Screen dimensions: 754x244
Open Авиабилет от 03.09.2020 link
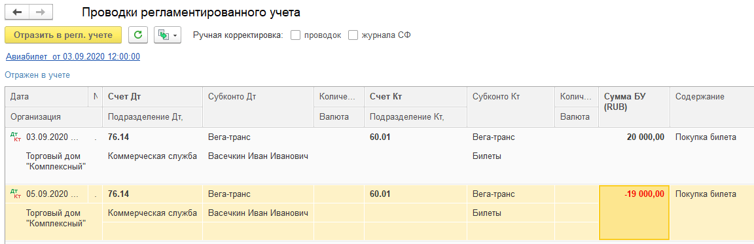click(x=73, y=57)
